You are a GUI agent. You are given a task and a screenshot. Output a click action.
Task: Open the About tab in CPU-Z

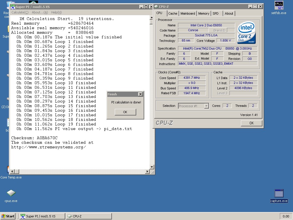[x=229, y=13]
